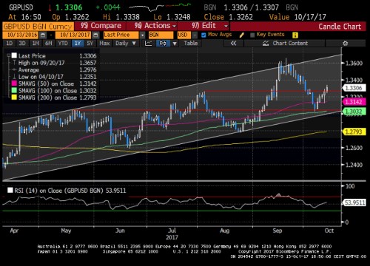Click the SMAVG (50) magenta color swatch
This screenshot has height=266, width=370.
[x=14, y=83]
